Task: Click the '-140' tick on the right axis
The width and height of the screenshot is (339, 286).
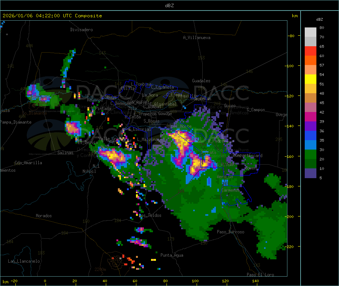Action: pyautogui.click(x=290, y=126)
